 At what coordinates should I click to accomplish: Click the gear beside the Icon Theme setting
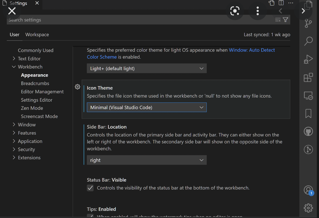[78, 87]
